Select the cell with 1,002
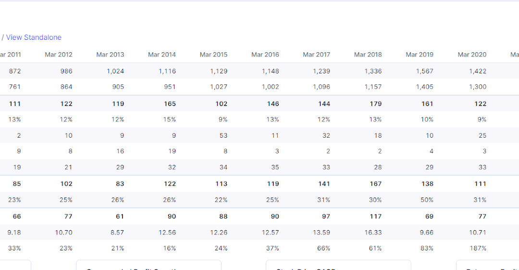 coord(271,87)
